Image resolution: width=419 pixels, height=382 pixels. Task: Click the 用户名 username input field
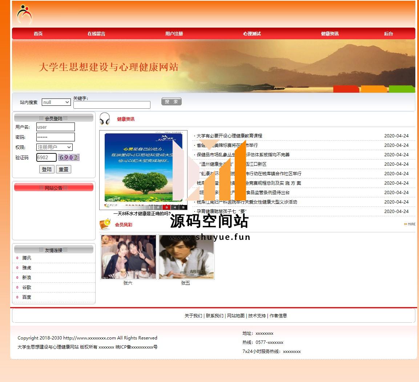pyautogui.click(x=56, y=127)
